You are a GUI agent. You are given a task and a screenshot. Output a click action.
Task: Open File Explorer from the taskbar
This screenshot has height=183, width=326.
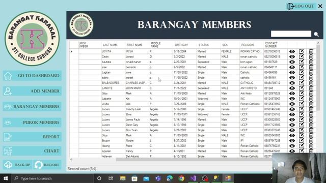[x=123, y=178]
